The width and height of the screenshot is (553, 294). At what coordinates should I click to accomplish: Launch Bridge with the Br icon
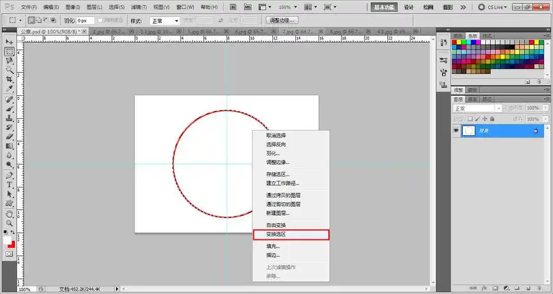234,7
